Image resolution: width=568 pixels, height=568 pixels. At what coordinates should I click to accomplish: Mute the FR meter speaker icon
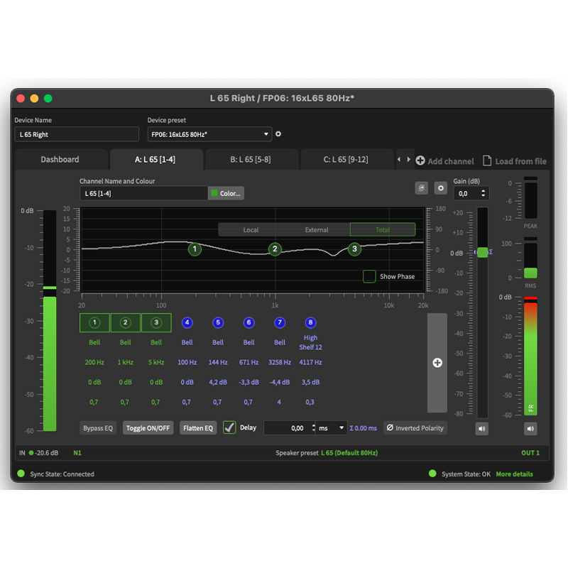pos(530,429)
